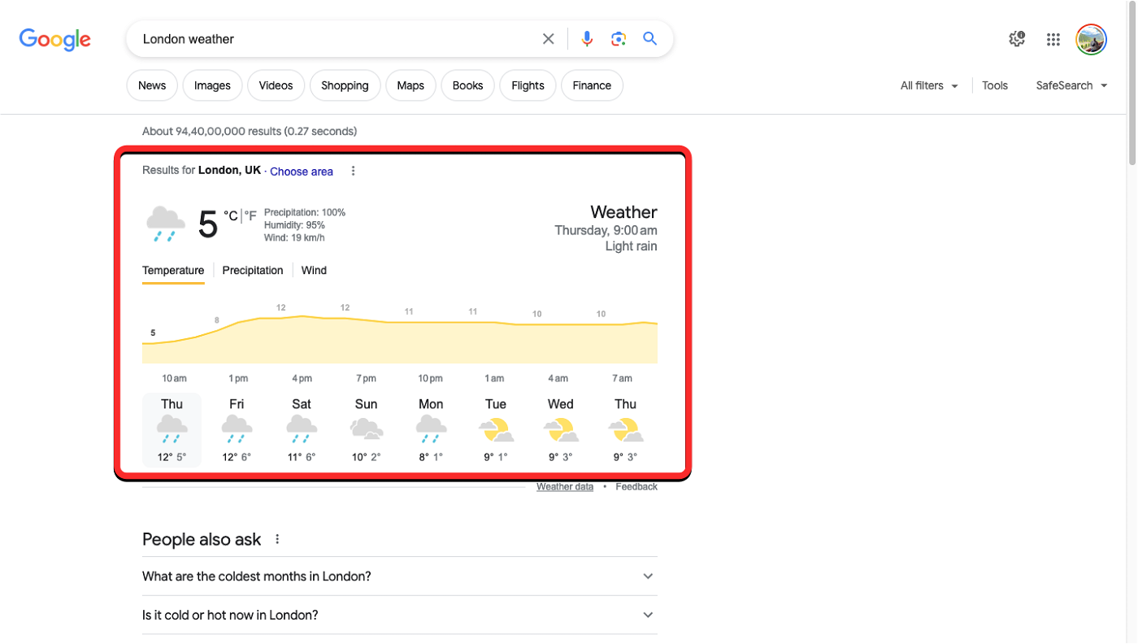Image resolution: width=1138 pixels, height=644 pixels.
Task: Switch units to °F
Action: pyautogui.click(x=250, y=215)
